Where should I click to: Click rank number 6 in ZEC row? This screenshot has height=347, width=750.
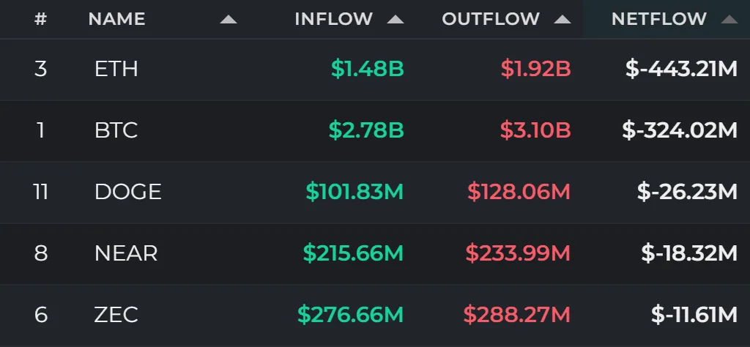41,315
